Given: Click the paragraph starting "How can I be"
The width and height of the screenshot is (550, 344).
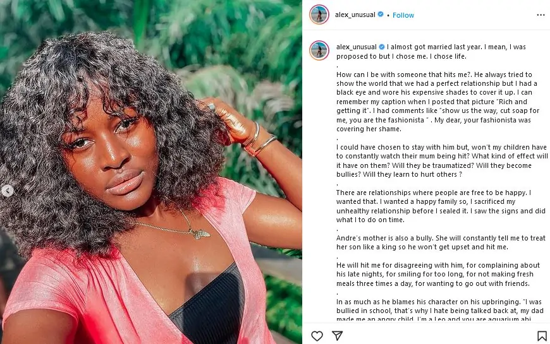Looking at the screenshot, I should click(436, 102).
